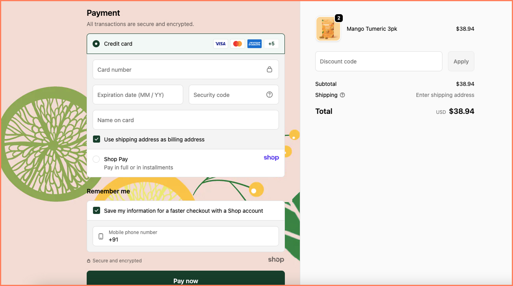The height and width of the screenshot is (286, 513).
Task: Click the quantity badge on product image
Action: click(x=339, y=18)
